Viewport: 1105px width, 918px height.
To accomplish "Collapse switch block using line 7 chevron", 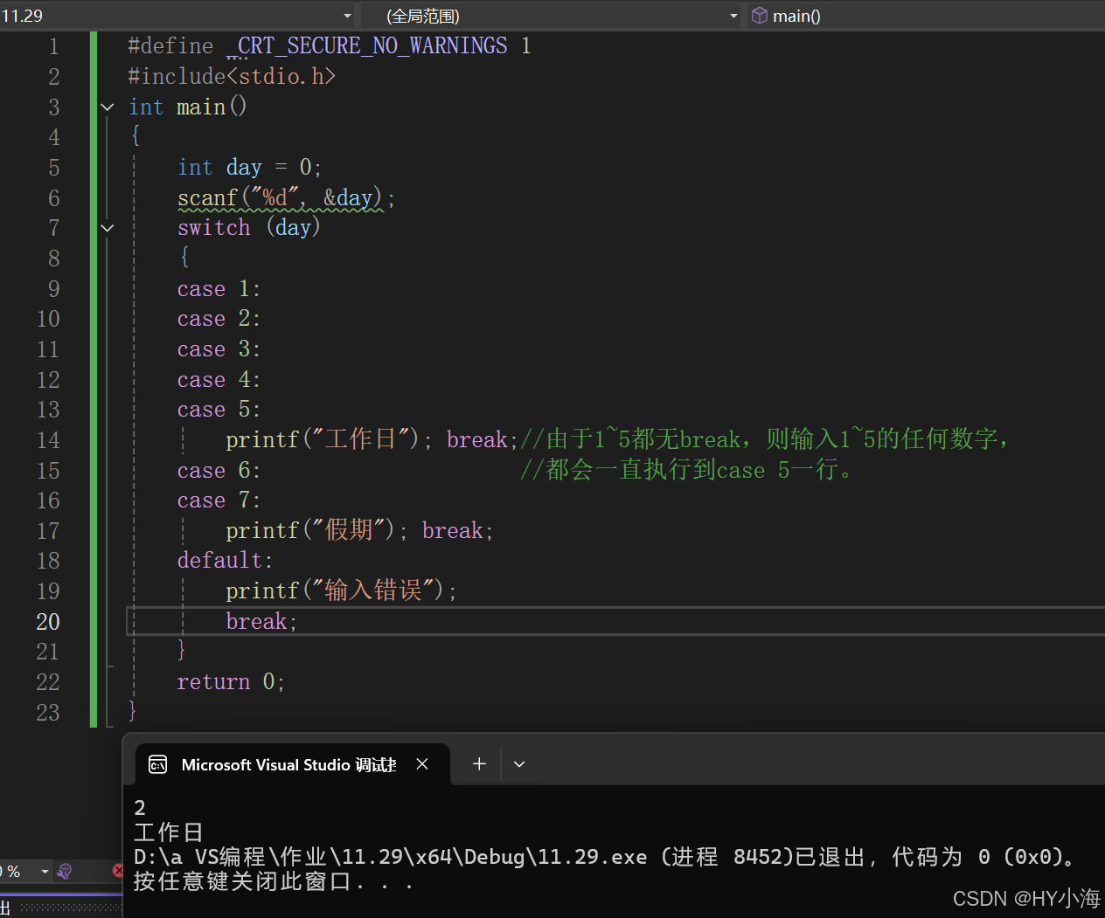I will point(107,228).
